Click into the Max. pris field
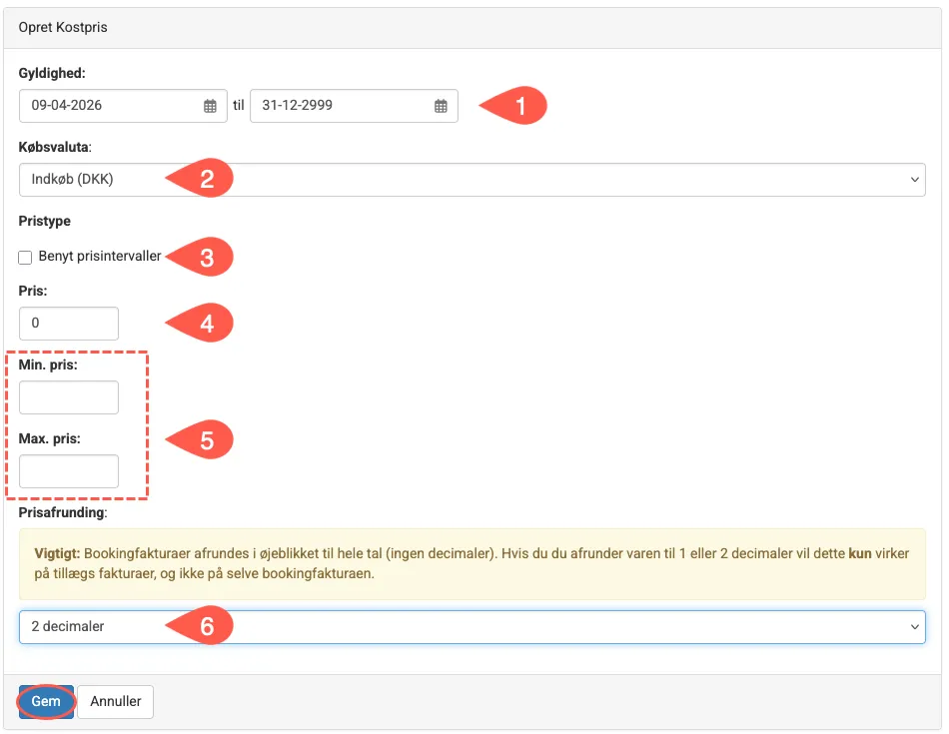 (69, 471)
